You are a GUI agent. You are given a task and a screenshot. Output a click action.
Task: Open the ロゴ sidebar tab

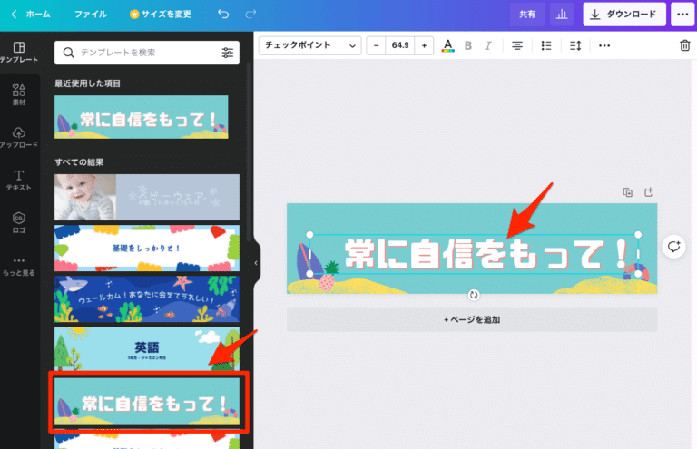19,222
